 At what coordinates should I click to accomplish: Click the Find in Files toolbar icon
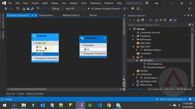(x=133, y=8)
